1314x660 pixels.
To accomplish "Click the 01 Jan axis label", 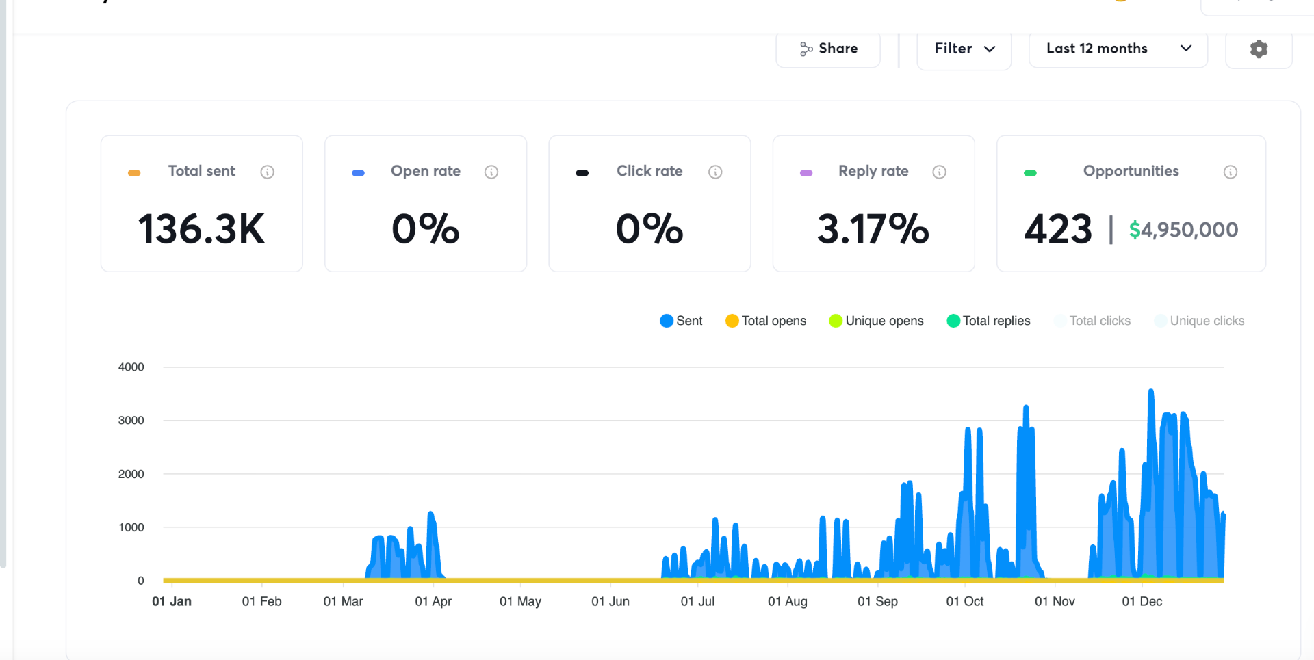I will point(172,601).
